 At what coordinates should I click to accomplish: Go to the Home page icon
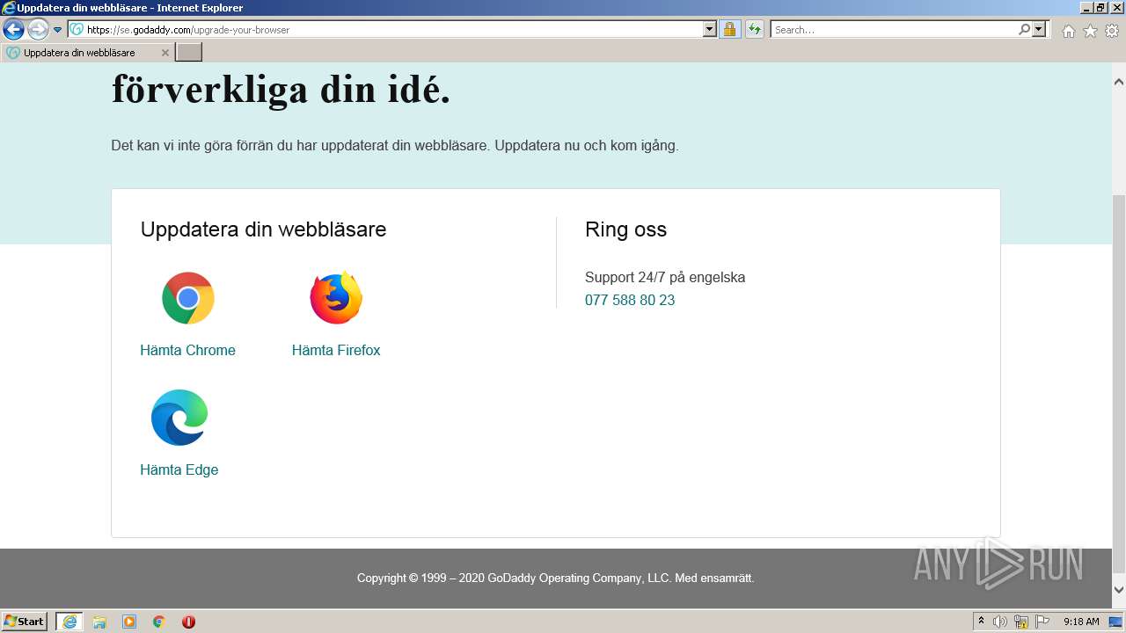pyautogui.click(x=1068, y=31)
